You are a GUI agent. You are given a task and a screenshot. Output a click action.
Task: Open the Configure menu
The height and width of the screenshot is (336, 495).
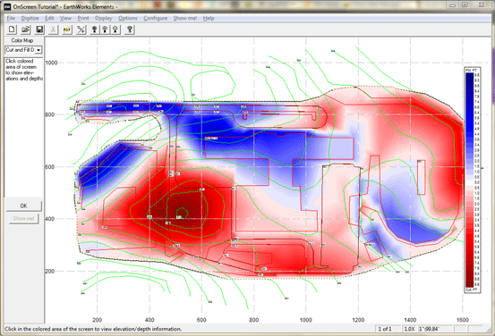[156, 18]
